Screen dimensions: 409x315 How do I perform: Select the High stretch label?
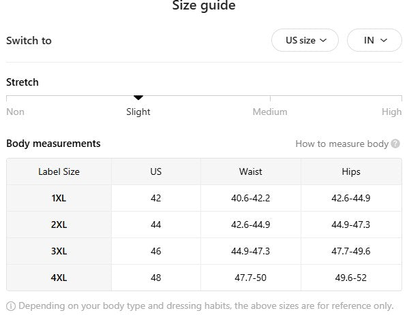click(391, 112)
